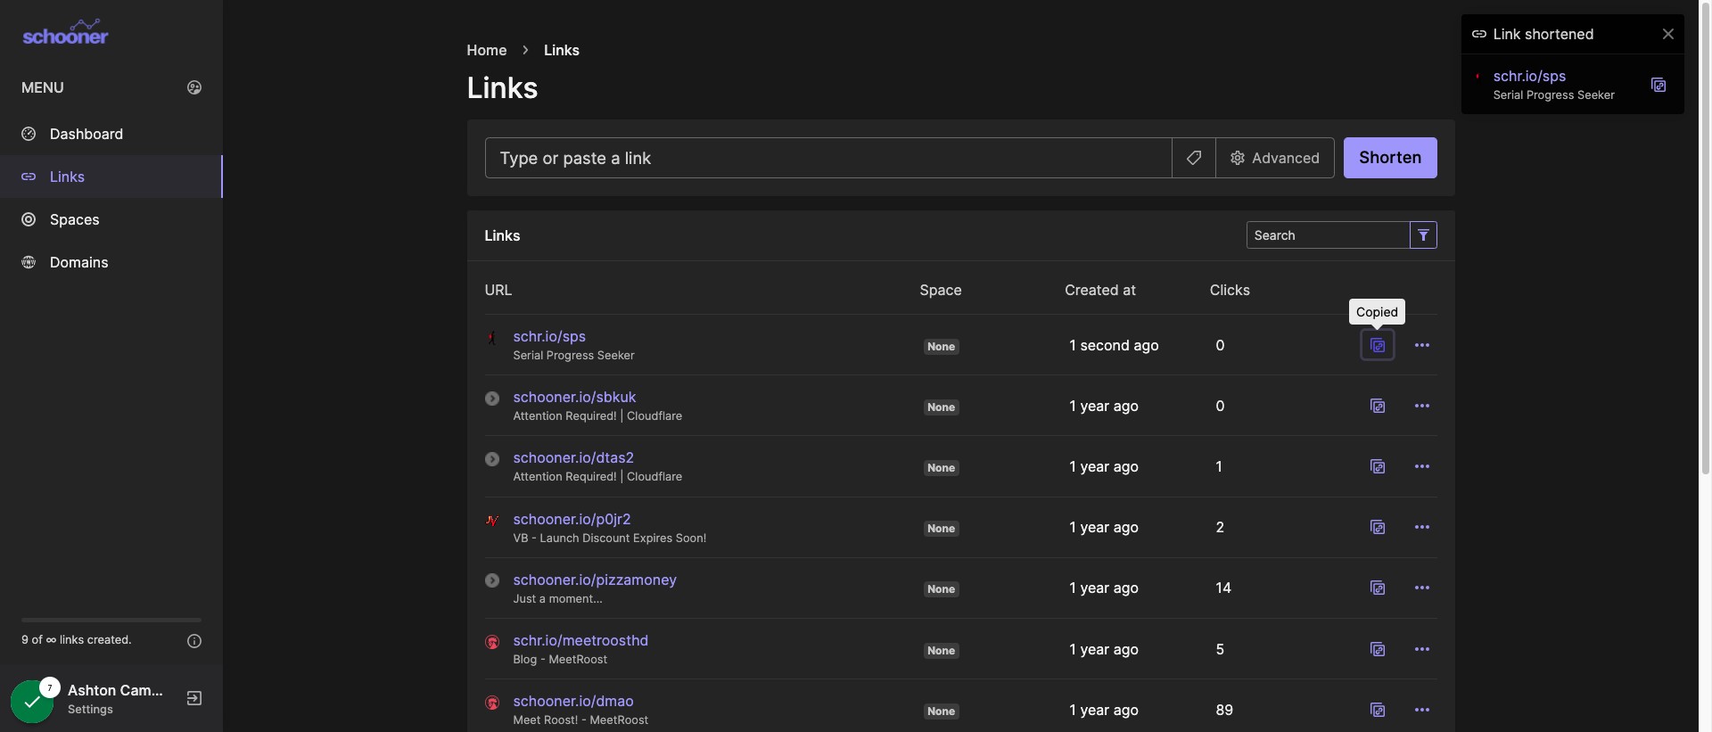Go to Home breadcrumb
The height and width of the screenshot is (732, 1712).
[487, 50]
